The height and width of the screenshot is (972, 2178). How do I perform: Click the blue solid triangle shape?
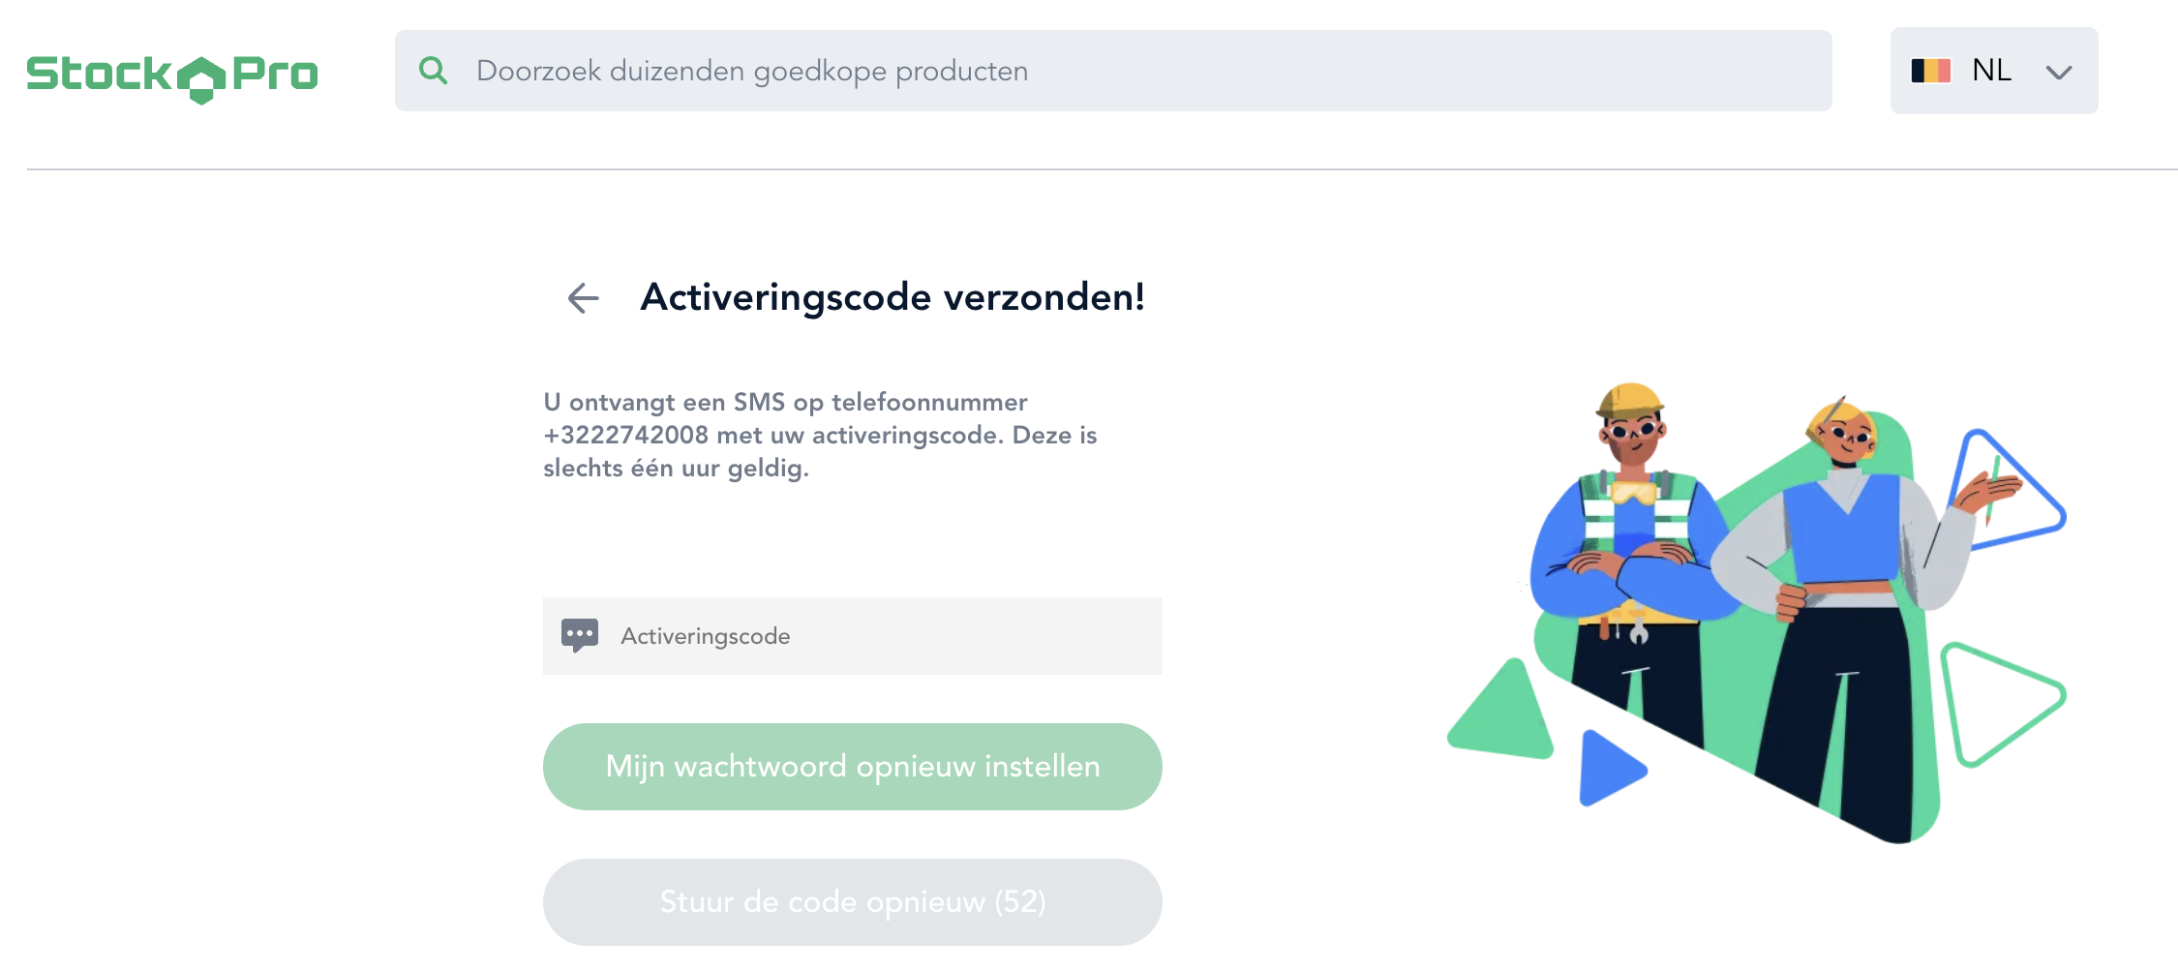(1607, 770)
